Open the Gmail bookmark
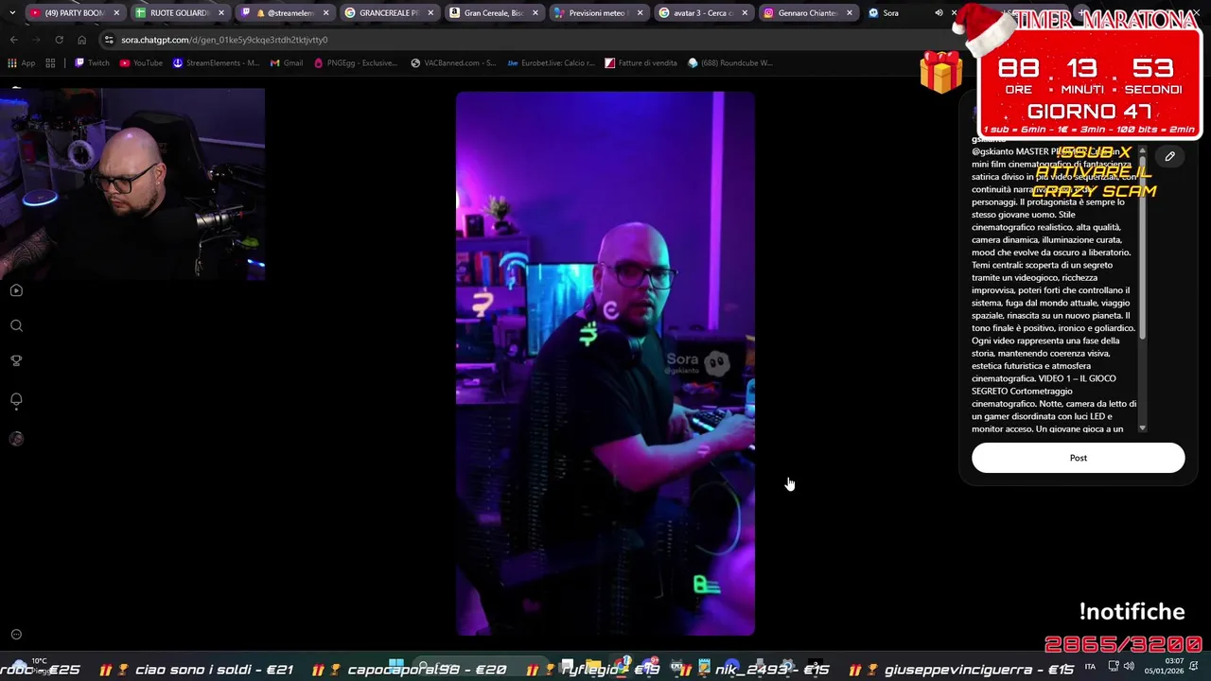 point(287,63)
